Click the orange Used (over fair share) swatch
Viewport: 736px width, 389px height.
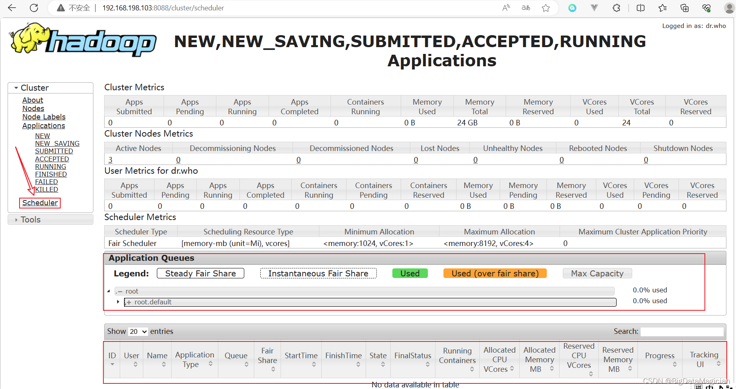tap(495, 273)
